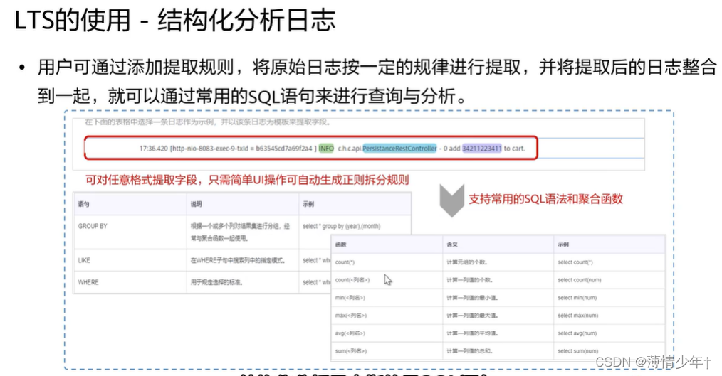722x376 pixels.
Task: Click the '在WHERE子句中搜索列中的指定模式' description
Action: (x=238, y=260)
